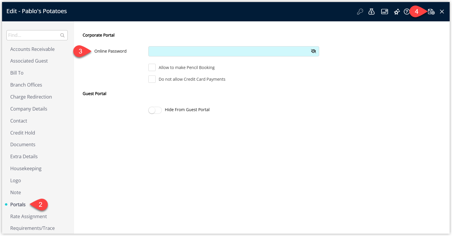The height and width of the screenshot is (236, 452).
Task: Go to Housekeeping section
Action: tap(26, 168)
